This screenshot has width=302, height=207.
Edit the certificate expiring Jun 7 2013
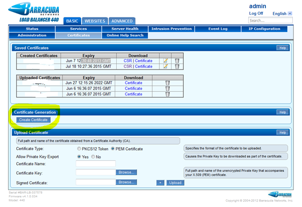[165, 61]
